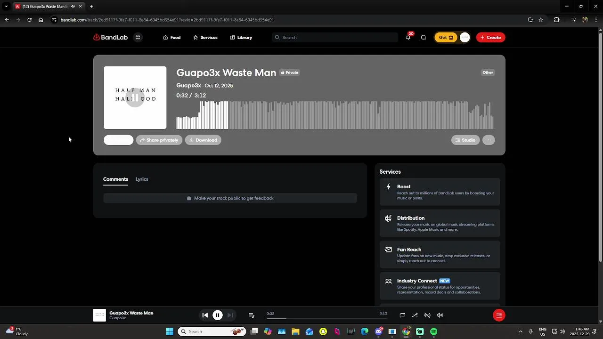The width and height of the screenshot is (603, 339).
Task: Open the Library page
Action: pos(241,37)
